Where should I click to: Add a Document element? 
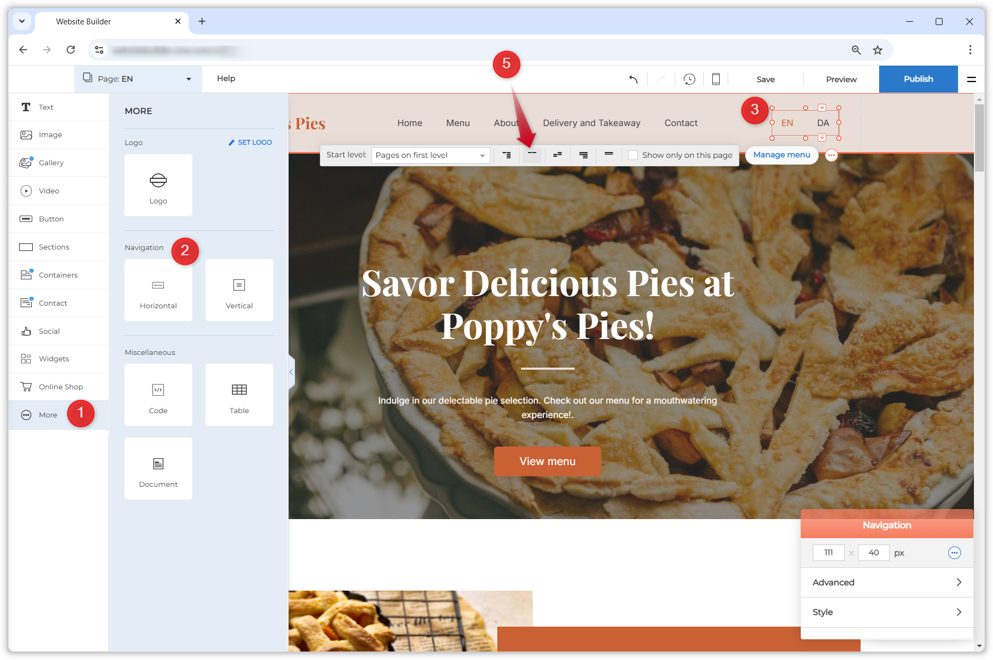tap(158, 468)
